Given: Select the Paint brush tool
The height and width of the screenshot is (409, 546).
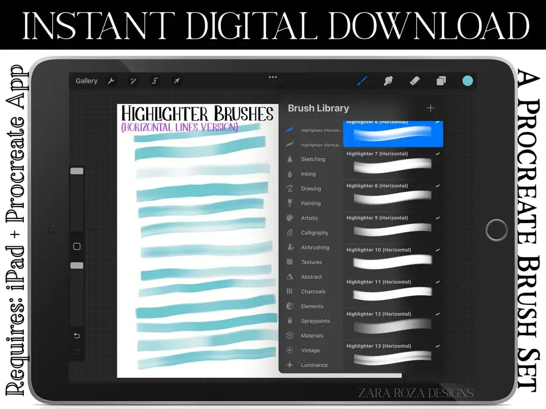Looking at the screenshot, I should pos(362,80).
